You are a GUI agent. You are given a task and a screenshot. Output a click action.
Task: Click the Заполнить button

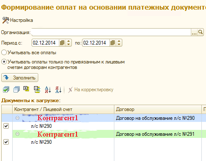point(20,78)
